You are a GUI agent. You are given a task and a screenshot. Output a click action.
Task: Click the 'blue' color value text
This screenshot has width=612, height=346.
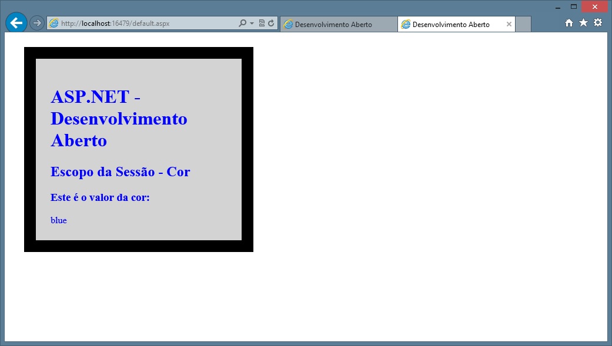tap(59, 220)
